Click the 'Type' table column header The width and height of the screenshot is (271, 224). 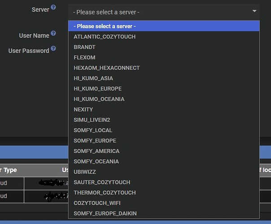coord(10,170)
